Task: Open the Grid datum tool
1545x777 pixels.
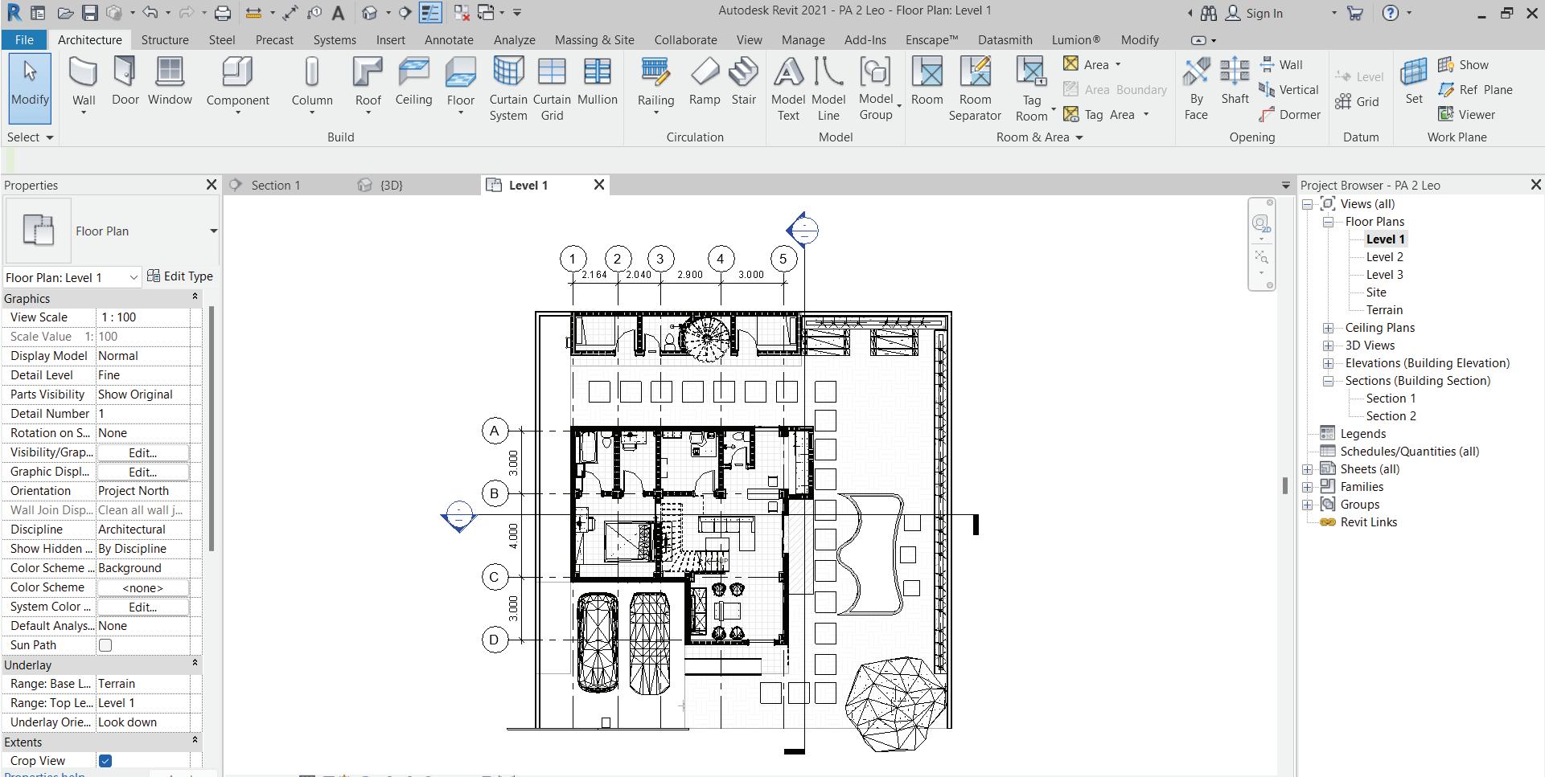Action: click(1357, 101)
